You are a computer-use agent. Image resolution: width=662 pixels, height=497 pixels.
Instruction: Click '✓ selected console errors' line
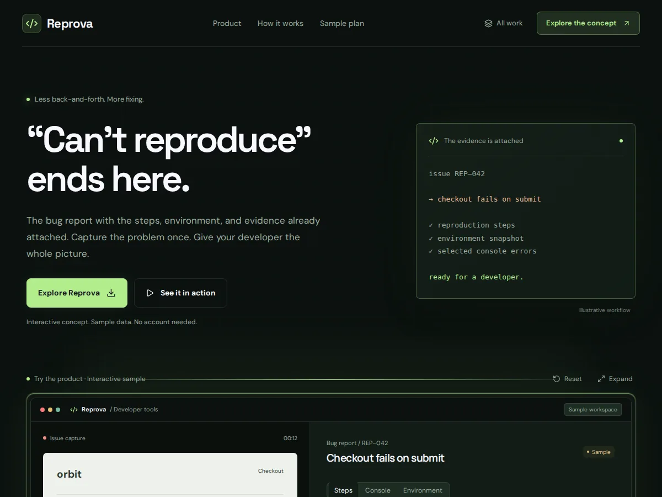(483, 251)
